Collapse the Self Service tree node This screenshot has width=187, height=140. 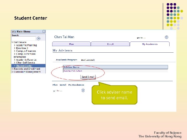[x=12, y=42]
